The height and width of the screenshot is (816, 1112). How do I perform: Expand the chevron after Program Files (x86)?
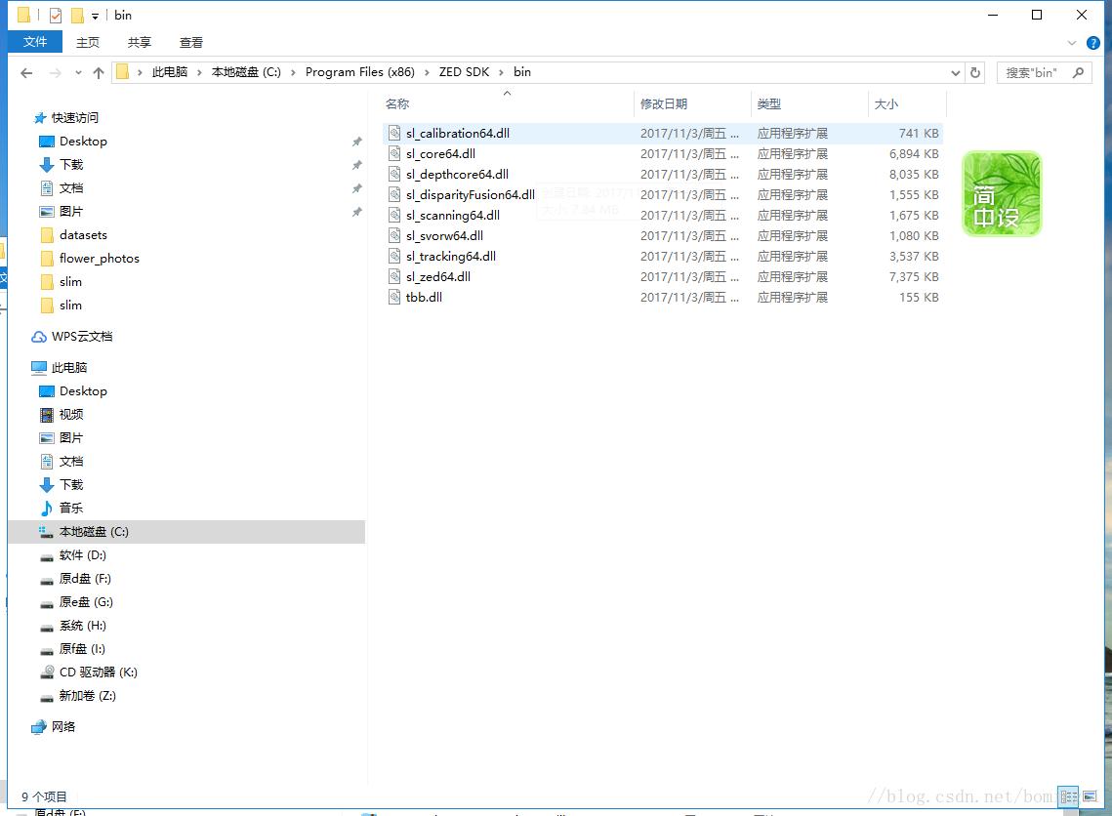pos(427,72)
